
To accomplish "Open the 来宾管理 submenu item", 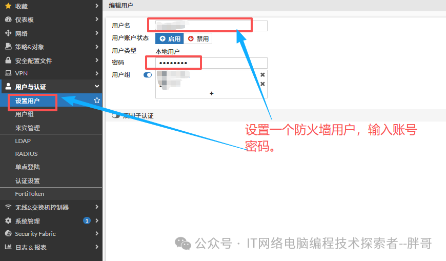I will point(28,128).
